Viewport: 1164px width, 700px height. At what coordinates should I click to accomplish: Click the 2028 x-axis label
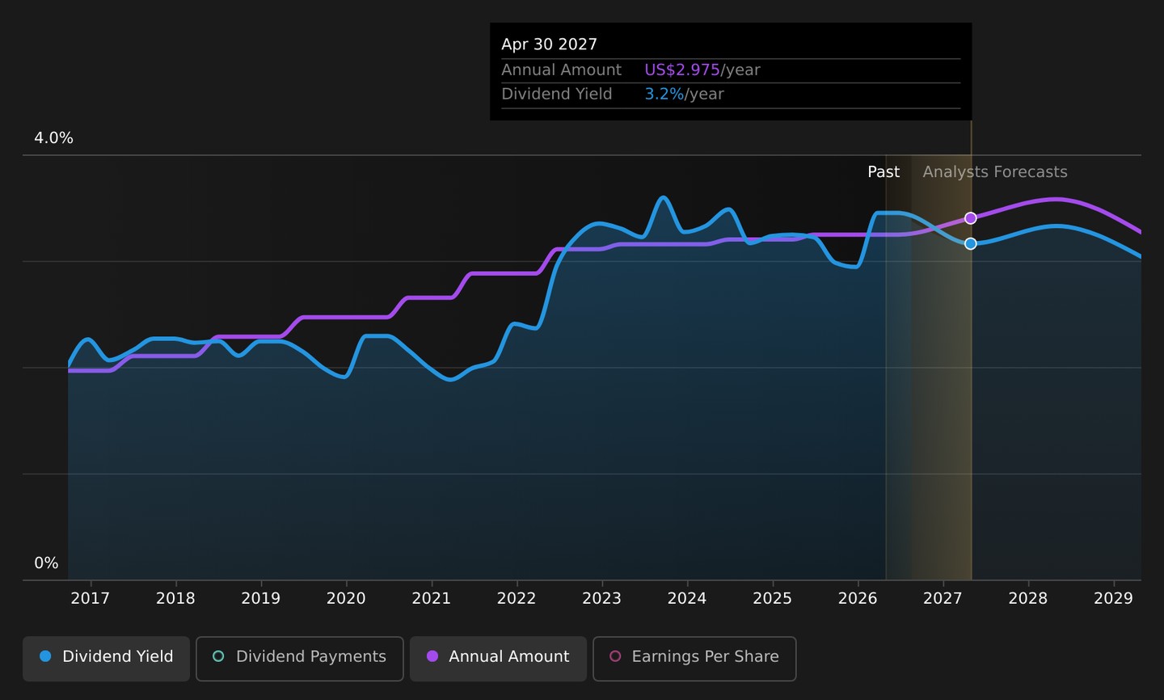pyautogui.click(x=1028, y=599)
